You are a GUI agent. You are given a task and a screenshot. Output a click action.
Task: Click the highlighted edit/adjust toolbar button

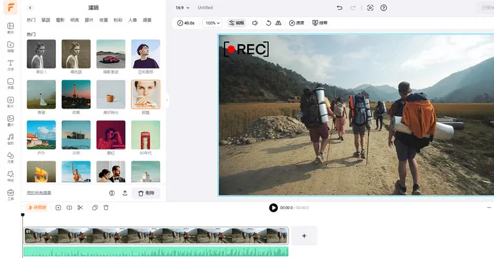236,23
